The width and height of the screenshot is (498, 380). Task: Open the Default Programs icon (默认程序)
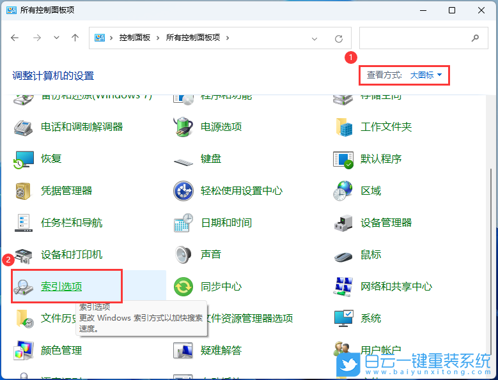click(x=343, y=160)
